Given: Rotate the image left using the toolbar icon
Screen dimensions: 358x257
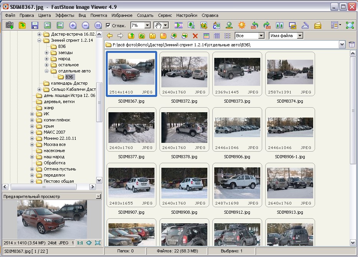Looking at the screenshot, I should 254,25.
